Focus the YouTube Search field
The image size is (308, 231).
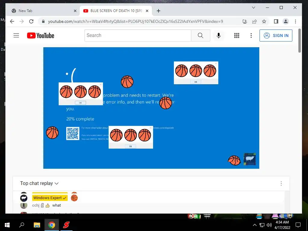(x=138, y=35)
